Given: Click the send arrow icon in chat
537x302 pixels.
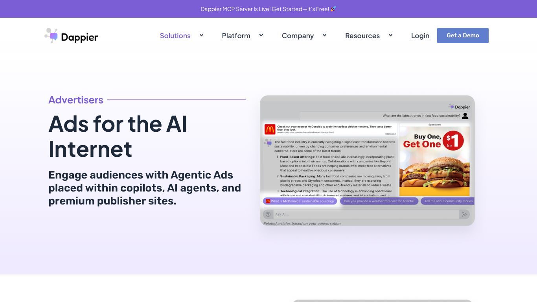Looking at the screenshot, I should coord(465,214).
